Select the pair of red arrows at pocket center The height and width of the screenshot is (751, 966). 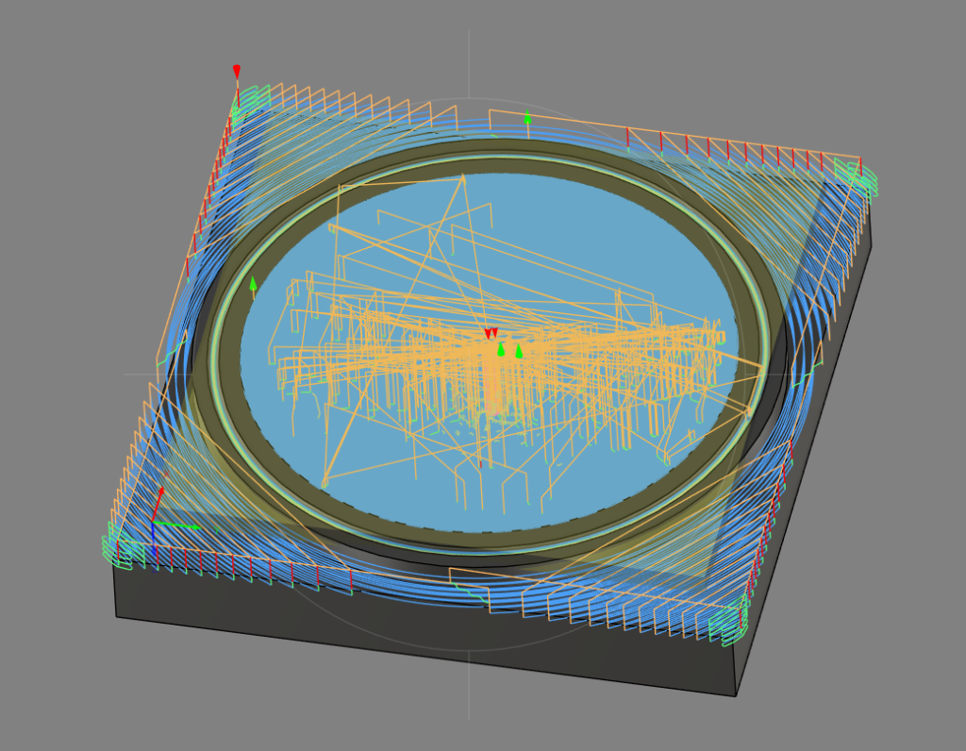491,333
